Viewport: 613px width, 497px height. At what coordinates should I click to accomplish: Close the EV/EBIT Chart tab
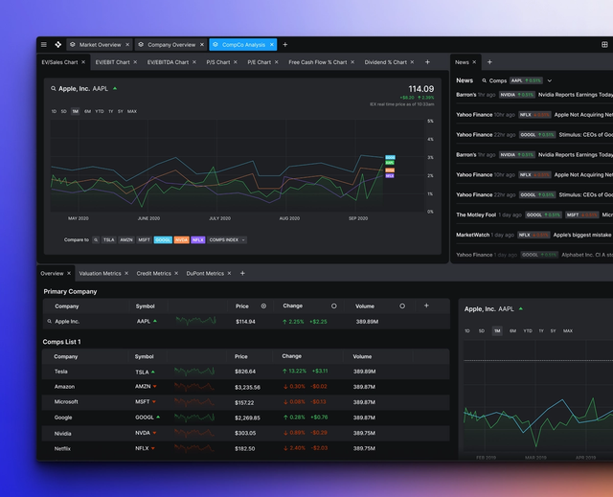point(135,62)
